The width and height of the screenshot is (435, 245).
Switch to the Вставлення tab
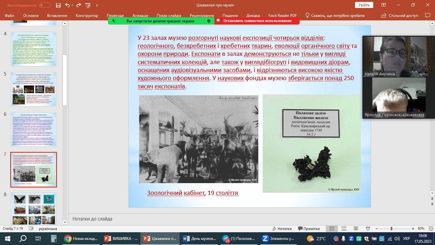[x=57, y=16]
